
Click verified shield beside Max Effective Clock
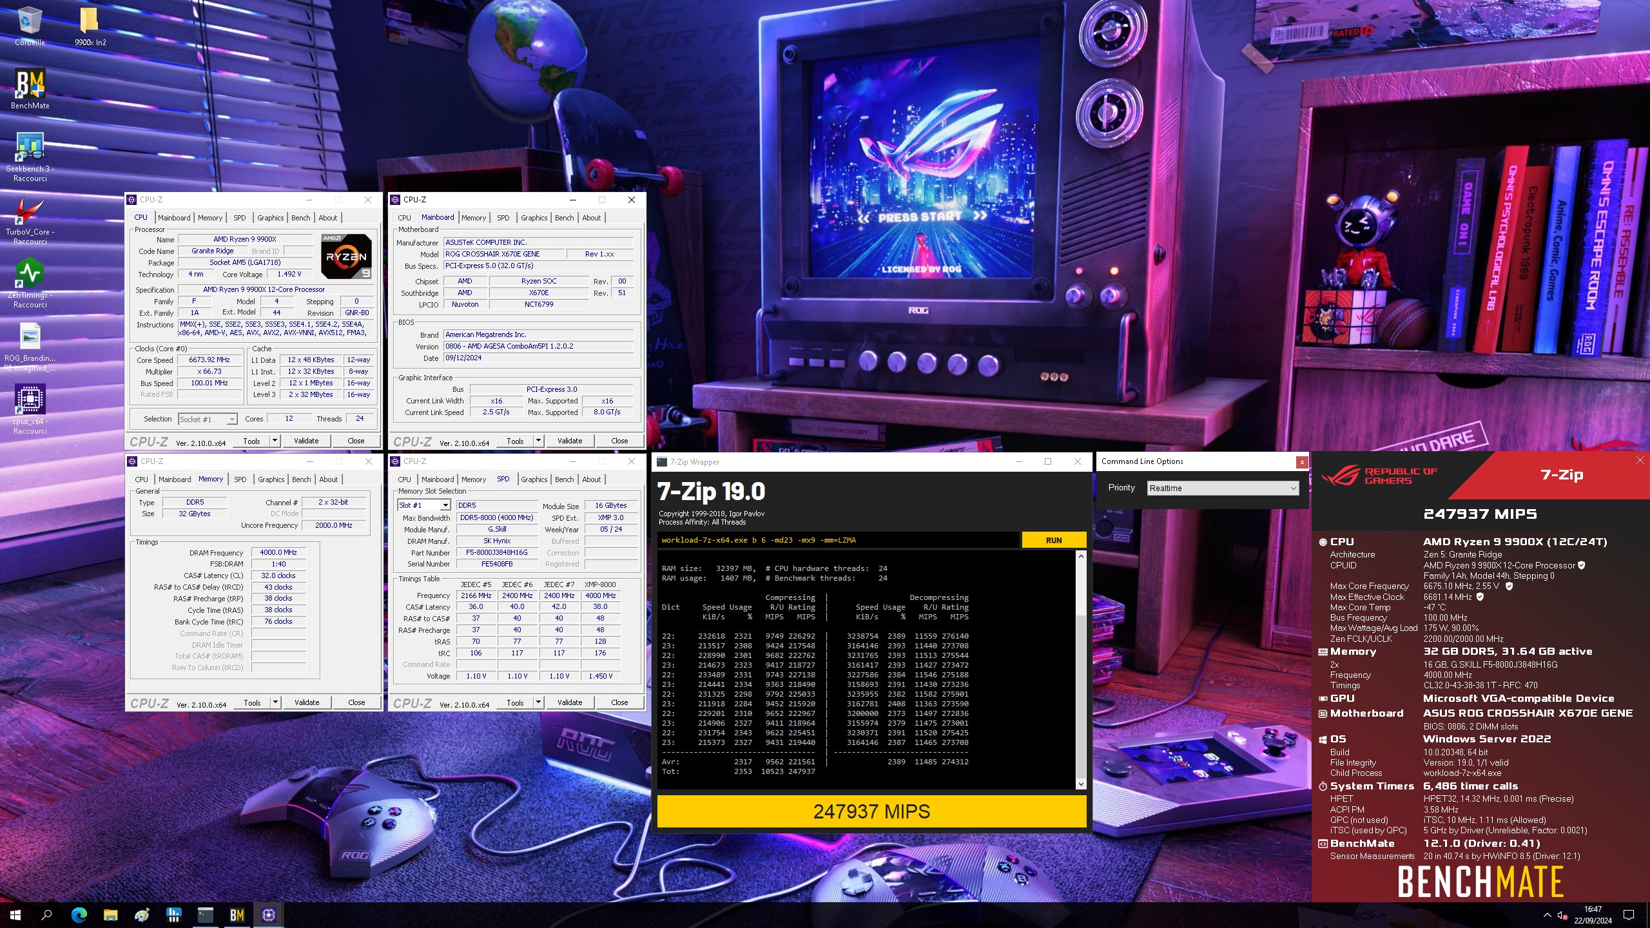coord(1480,597)
